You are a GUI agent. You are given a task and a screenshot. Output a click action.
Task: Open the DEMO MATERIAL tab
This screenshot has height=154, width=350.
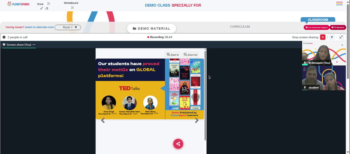[x=152, y=29]
